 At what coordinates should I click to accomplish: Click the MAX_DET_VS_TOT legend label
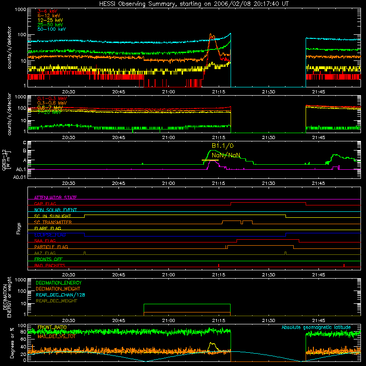point(56,336)
